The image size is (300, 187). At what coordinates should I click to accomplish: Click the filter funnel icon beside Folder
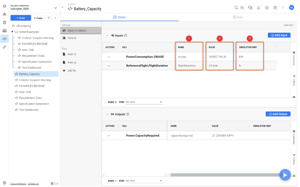point(49,18)
